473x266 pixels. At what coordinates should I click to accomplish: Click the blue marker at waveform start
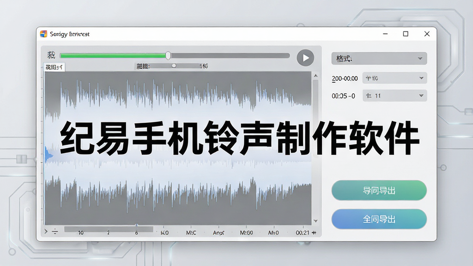pyautogui.click(x=48, y=155)
